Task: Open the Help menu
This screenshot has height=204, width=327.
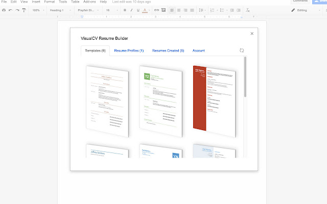Action: tap(103, 2)
